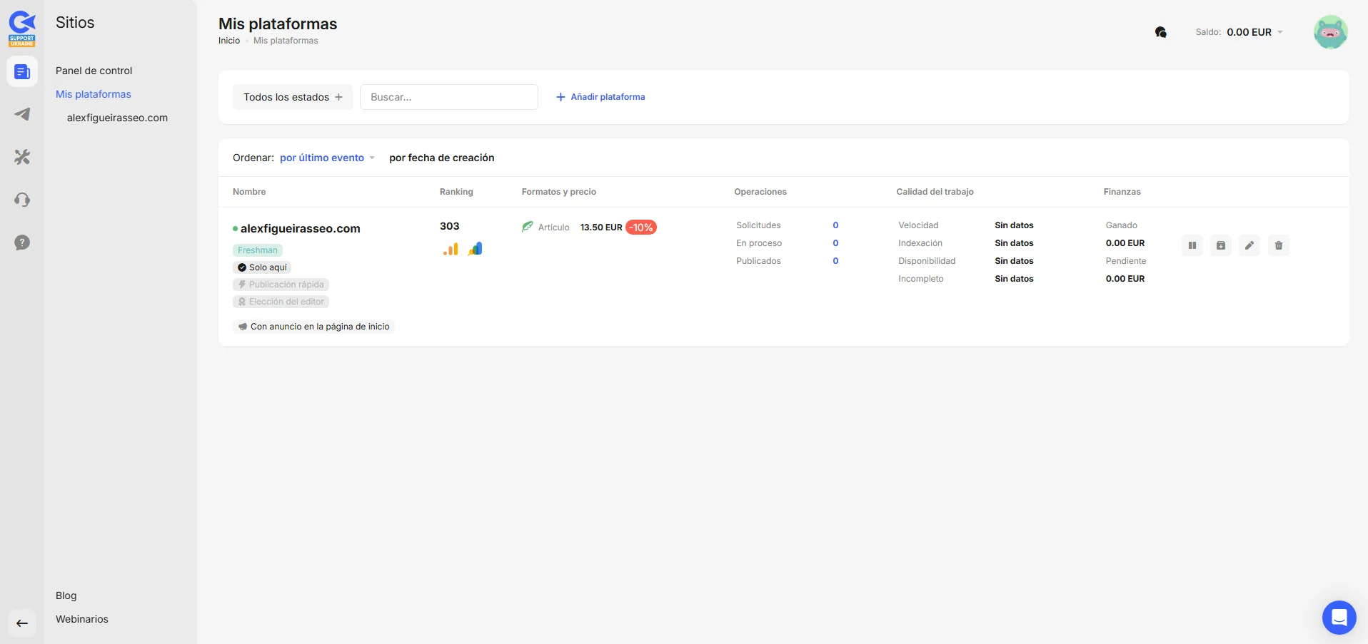Expand por último evento sort dropdown
Image resolution: width=1368 pixels, height=644 pixels.
tap(327, 158)
